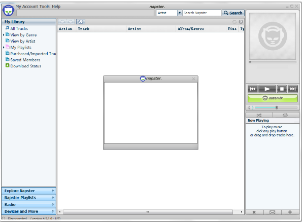Select View by Genre folder
The width and height of the screenshot is (302, 222).
tap(23, 35)
